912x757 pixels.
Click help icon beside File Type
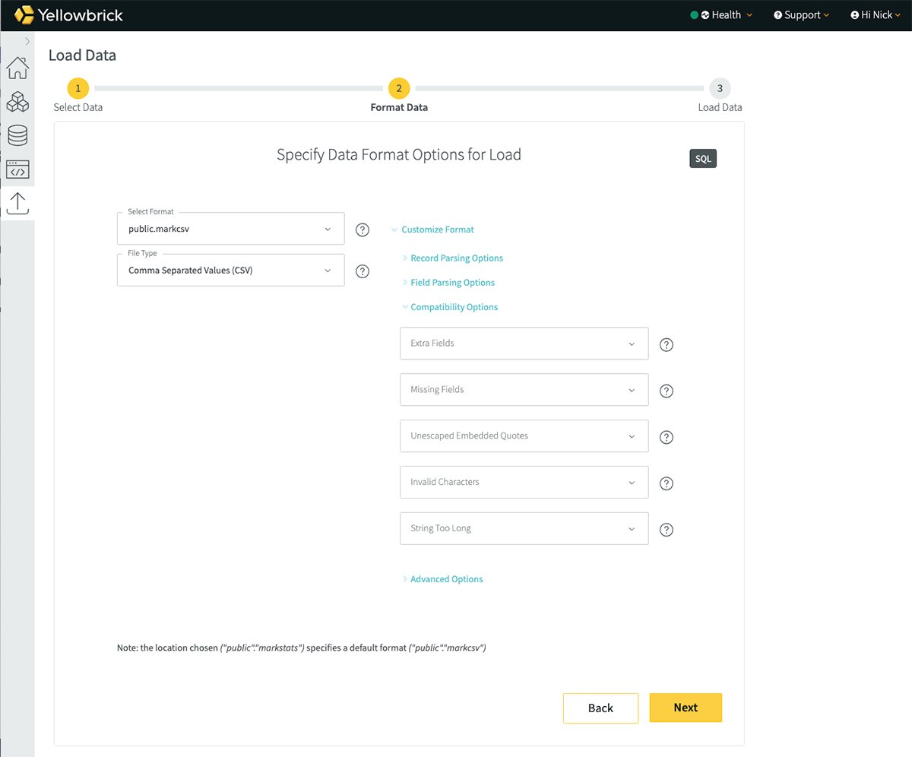(363, 271)
